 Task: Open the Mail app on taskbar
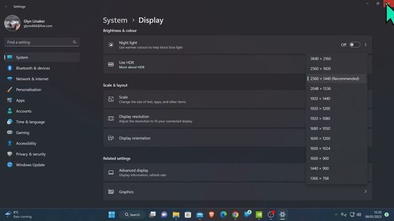coord(199,214)
